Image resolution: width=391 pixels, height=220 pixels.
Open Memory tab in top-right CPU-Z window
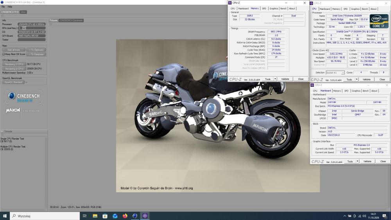point(336,9)
